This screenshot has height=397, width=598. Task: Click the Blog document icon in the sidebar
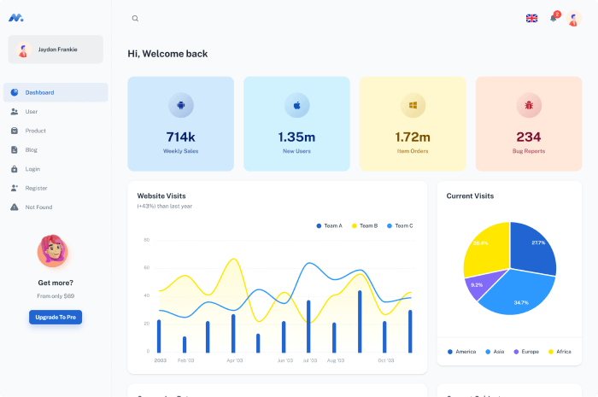tap(15, 149)
